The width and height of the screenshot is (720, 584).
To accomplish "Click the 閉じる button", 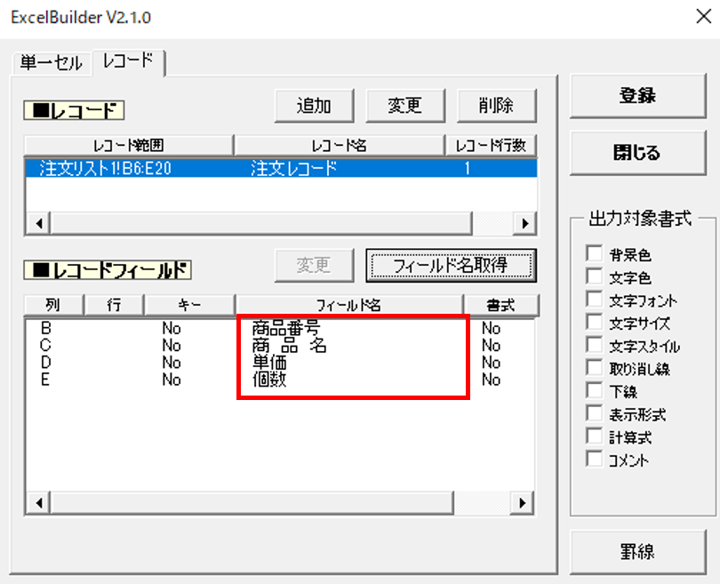I will 638,152.
